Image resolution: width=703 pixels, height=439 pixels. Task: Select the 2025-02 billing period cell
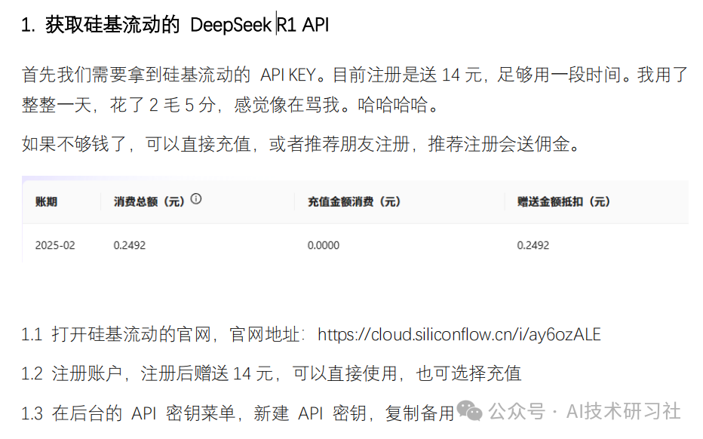click(55, 245)
